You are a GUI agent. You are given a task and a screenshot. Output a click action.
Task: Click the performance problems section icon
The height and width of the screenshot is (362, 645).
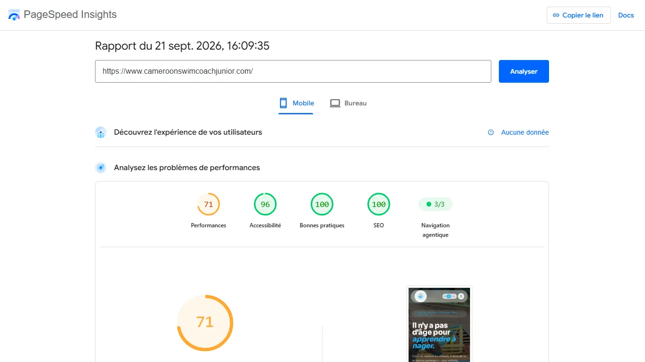click(101, 168)
